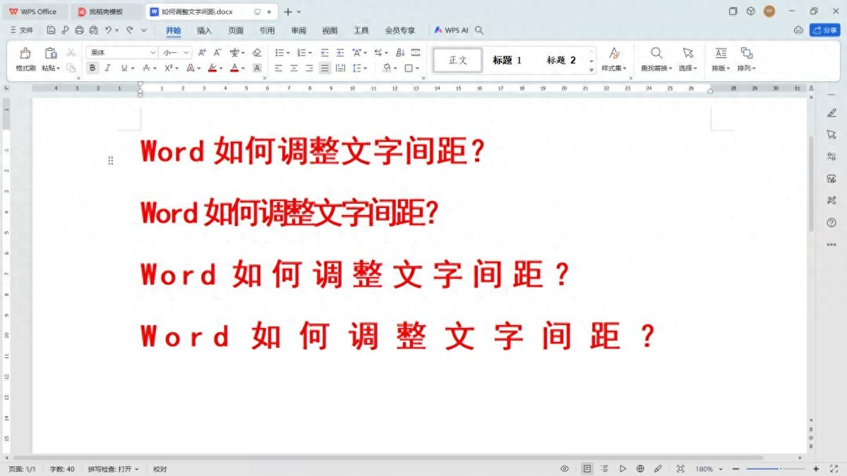Viewport: 847px width, 476px height.
Task: Click the zoom slider handle in status bar
Action: click(780, 469)
